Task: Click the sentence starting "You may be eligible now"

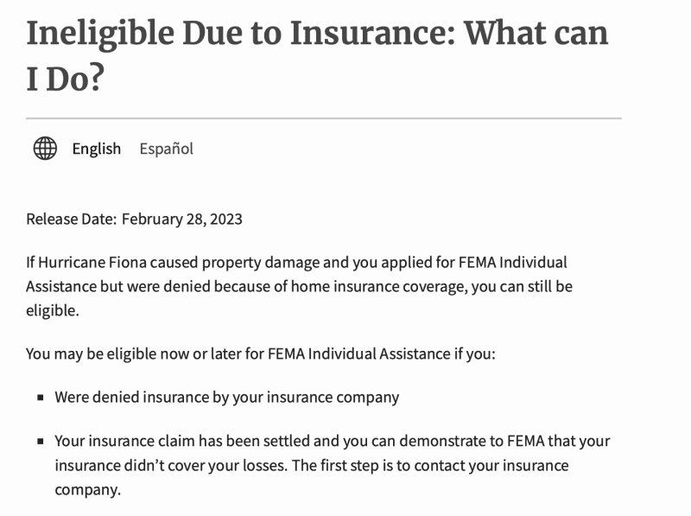Action: [260, 354]
